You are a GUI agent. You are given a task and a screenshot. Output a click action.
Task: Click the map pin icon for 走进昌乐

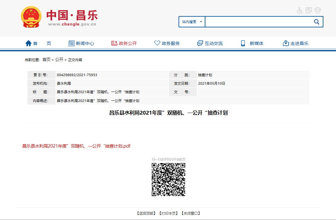[x=286, y=43]
